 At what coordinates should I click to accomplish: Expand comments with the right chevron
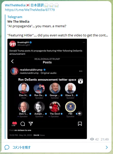click(107, 147)
